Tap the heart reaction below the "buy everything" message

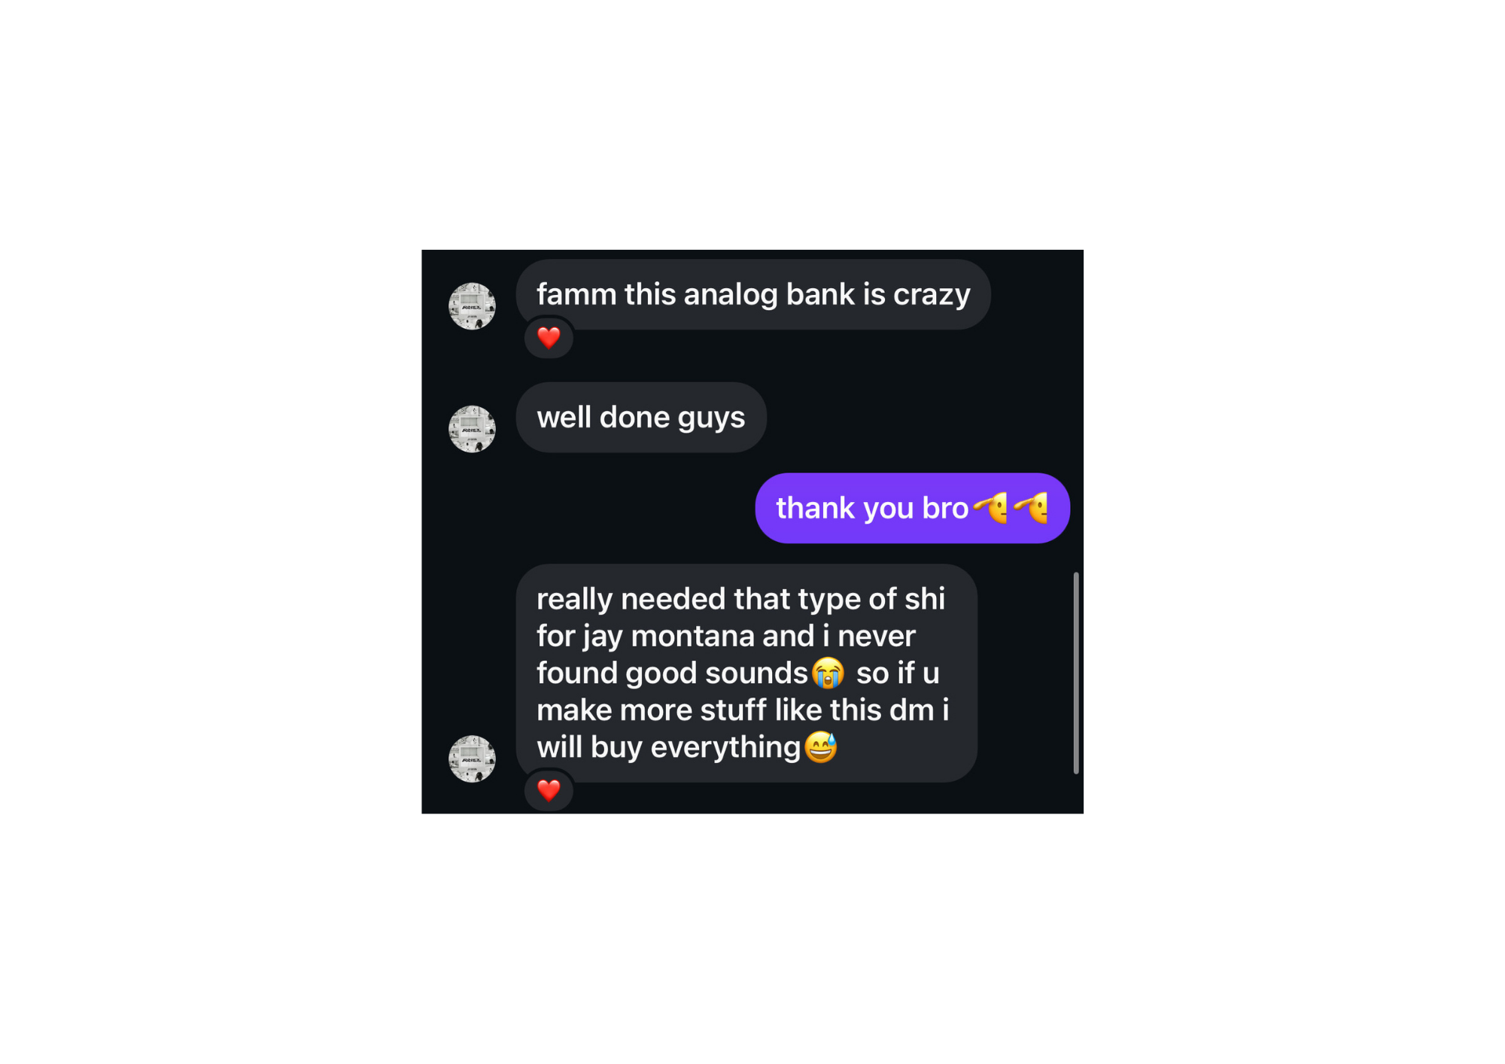click(x=549, y=790)
